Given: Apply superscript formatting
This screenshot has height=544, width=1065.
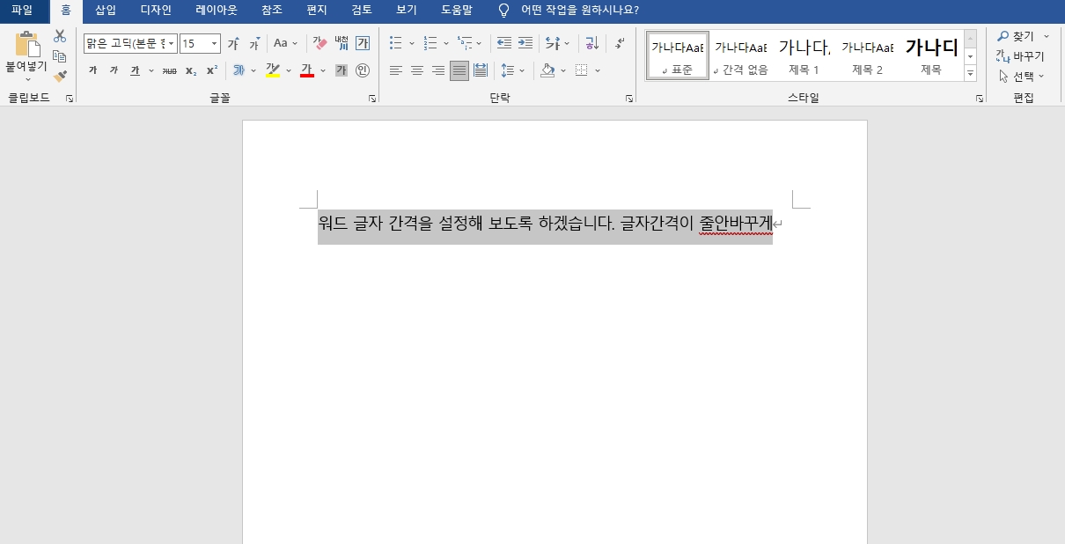Looking at the screenshot, I should pyautogui.click(x=209, y=70).
